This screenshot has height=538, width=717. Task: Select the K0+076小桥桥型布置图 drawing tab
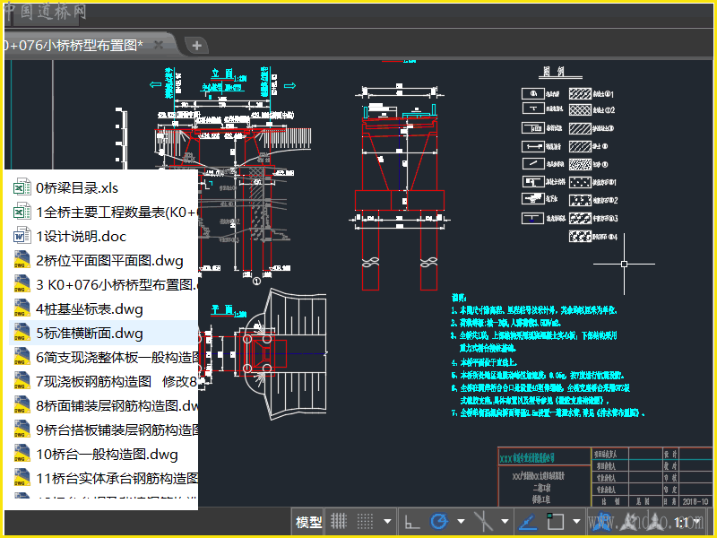click(73, 45)
